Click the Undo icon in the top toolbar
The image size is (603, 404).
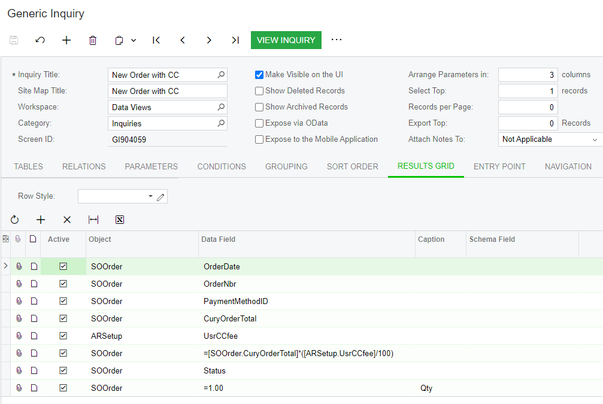[x=40, y=40]
